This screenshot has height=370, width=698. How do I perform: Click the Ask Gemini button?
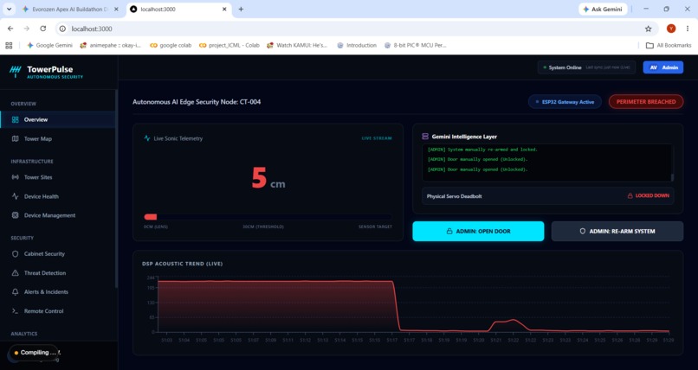coord(603,9)
